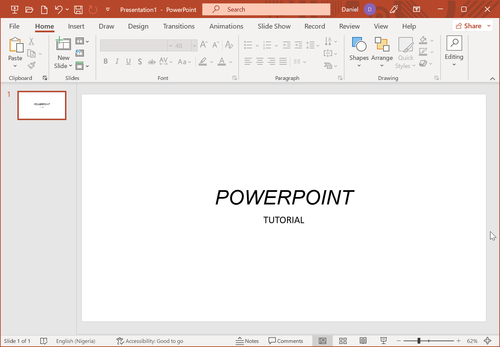
Task: Collapse the ribbon with chevron
Action: coord(492,79)
